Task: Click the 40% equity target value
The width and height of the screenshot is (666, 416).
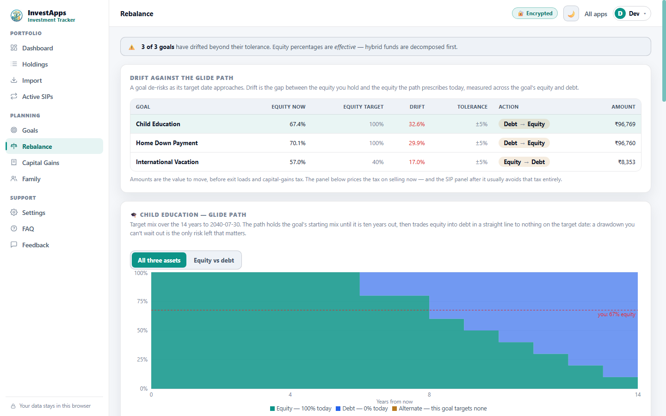Action: coord(378,162)
